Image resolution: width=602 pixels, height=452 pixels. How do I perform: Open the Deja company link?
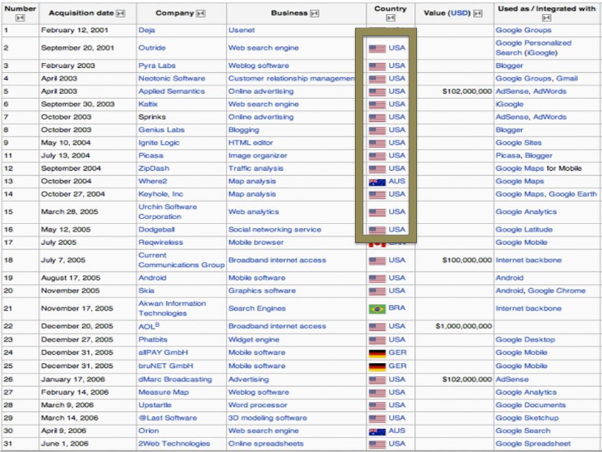(x=147, y=30)
